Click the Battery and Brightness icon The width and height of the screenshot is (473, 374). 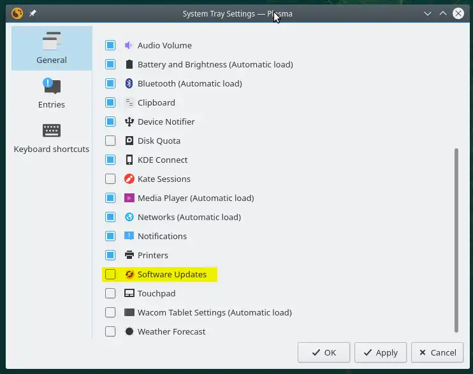pyautogui.click(x=129, y=64)
